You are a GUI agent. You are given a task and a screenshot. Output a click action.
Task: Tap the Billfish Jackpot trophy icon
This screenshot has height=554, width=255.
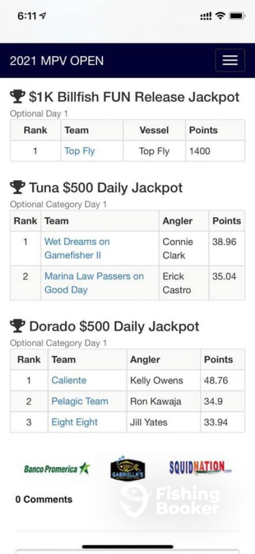(17, 97)
